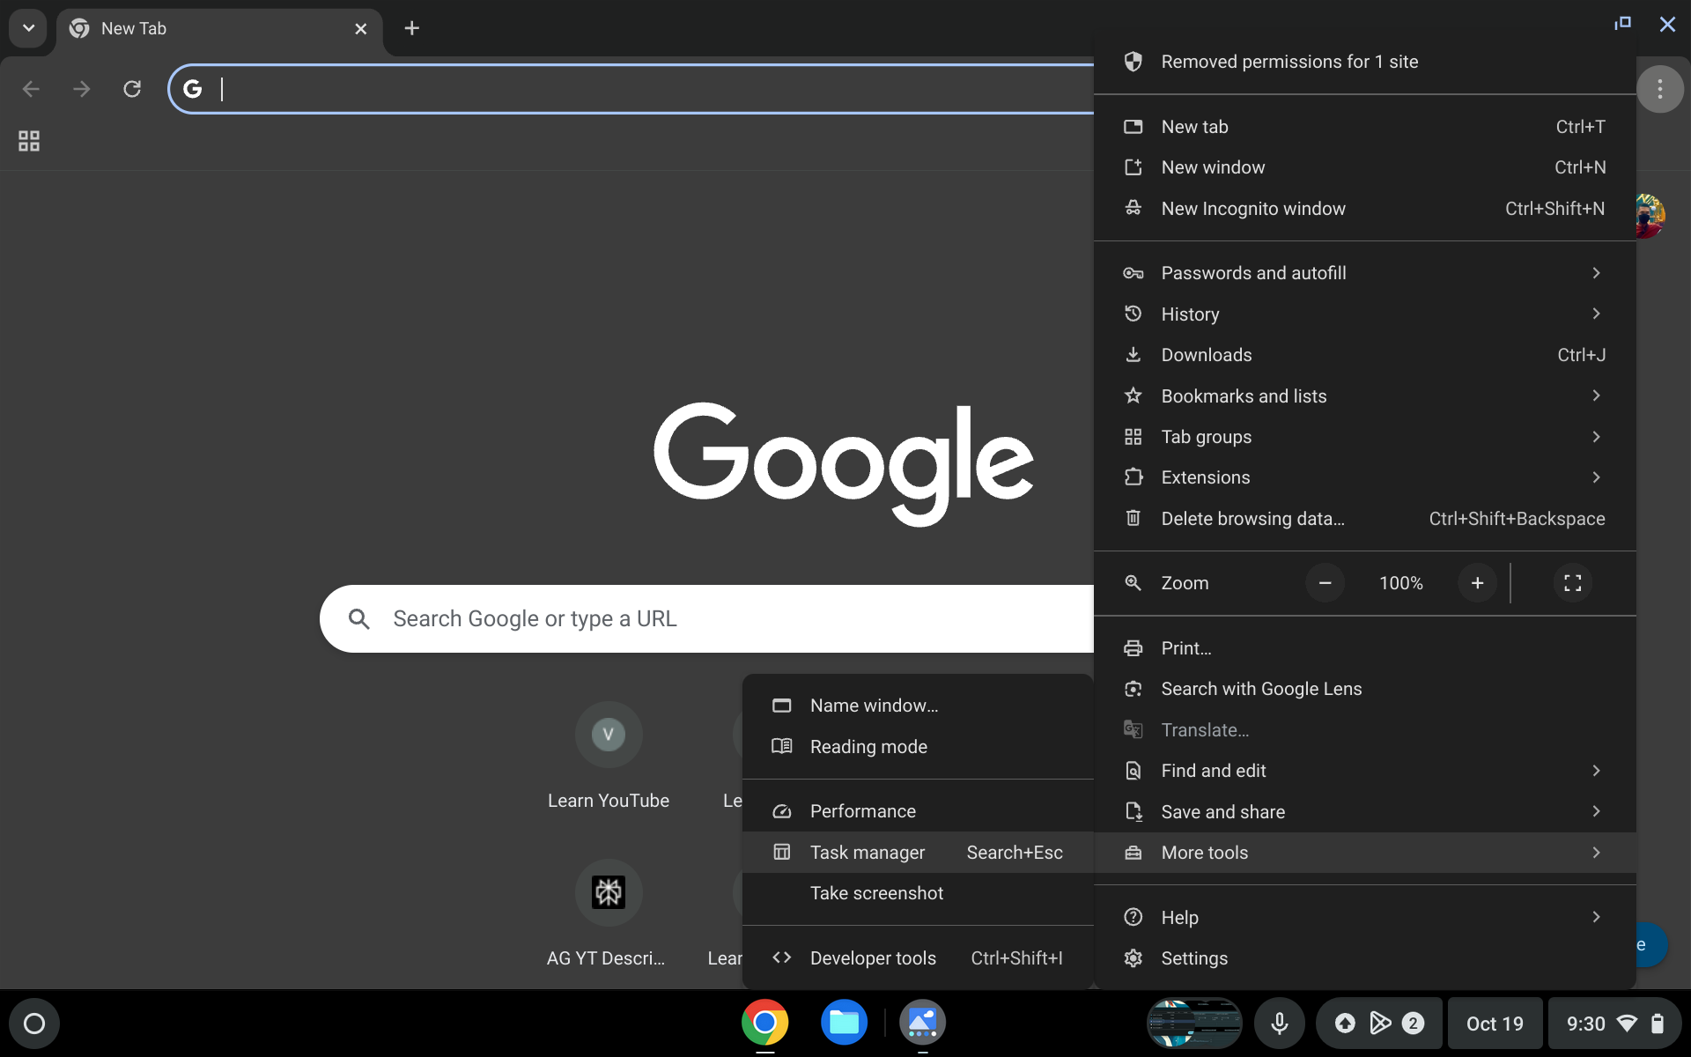Click the three-dot Chrome menu button
Screen dimensions: 1691x1057
click(x=1659, y=89)
